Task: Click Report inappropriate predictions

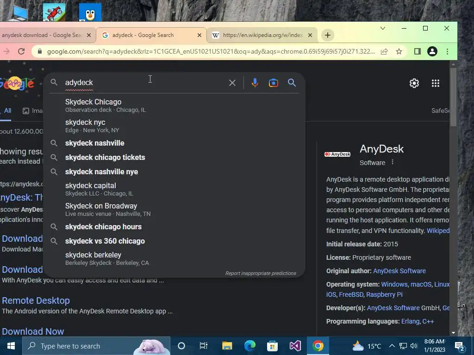Action: coord(261,273)
